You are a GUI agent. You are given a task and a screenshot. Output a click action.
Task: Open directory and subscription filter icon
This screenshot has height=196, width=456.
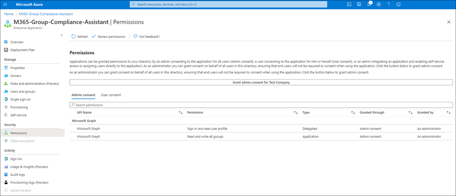359,5
